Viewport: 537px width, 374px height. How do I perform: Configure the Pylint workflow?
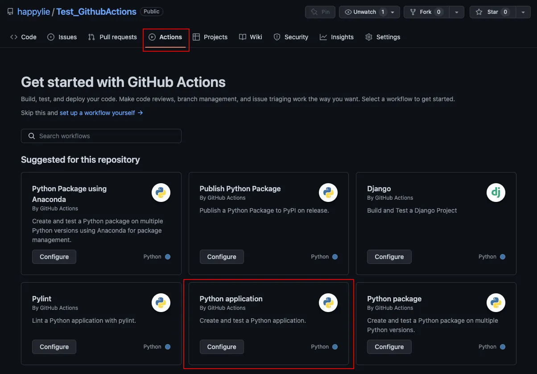(54, 347)
